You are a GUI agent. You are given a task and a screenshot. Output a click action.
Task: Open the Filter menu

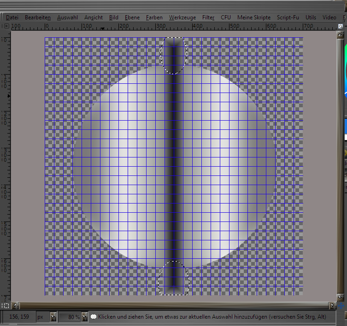208,17
